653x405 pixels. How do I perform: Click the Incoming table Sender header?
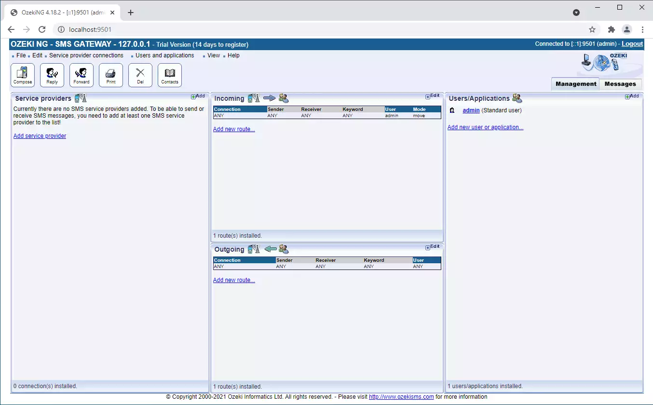coord(284,109)
